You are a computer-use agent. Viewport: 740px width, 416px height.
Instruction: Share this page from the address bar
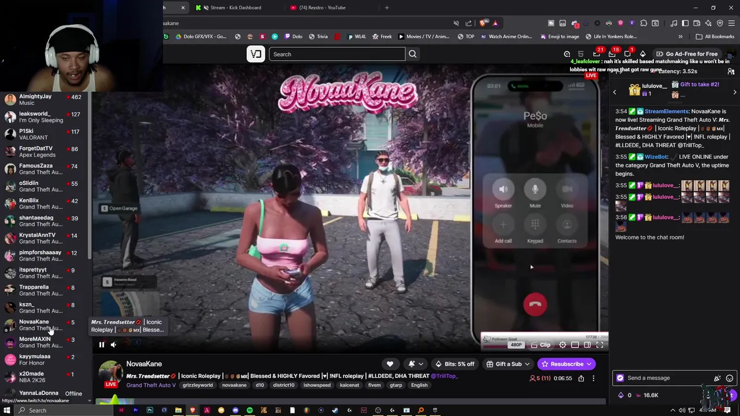[x=469, y=23]
